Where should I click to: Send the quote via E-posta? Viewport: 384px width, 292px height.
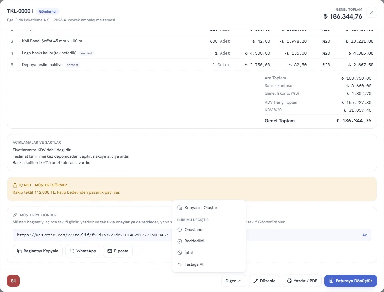tap(118, 251)
